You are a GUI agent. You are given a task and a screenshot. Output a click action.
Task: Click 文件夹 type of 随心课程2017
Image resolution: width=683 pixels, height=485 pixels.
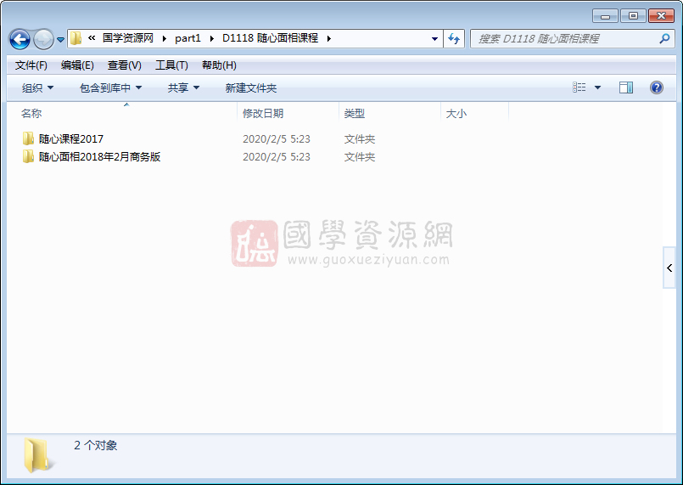click(360, 139)
